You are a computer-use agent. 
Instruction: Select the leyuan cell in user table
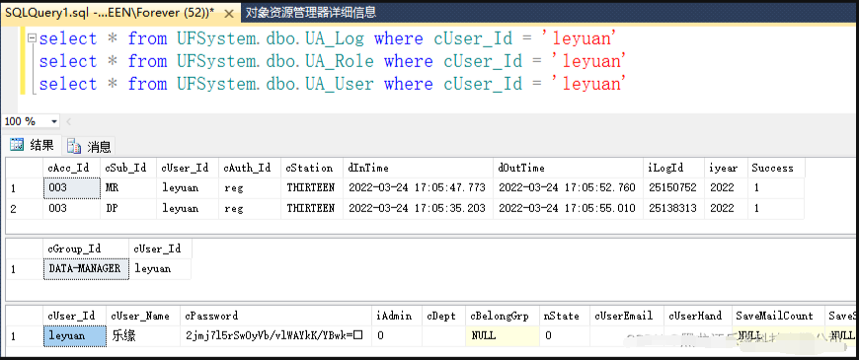click(x=74, y=335)
